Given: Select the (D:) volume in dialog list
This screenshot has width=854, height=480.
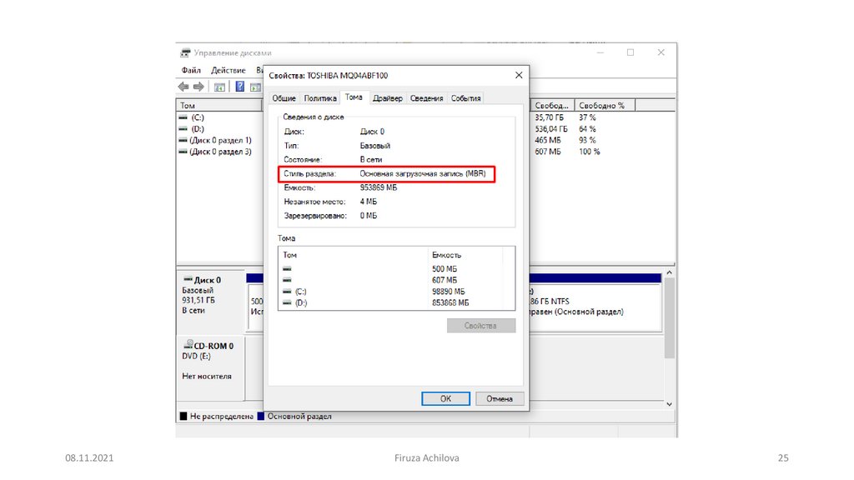Looking at the screenshot, I should click(301, 302).
